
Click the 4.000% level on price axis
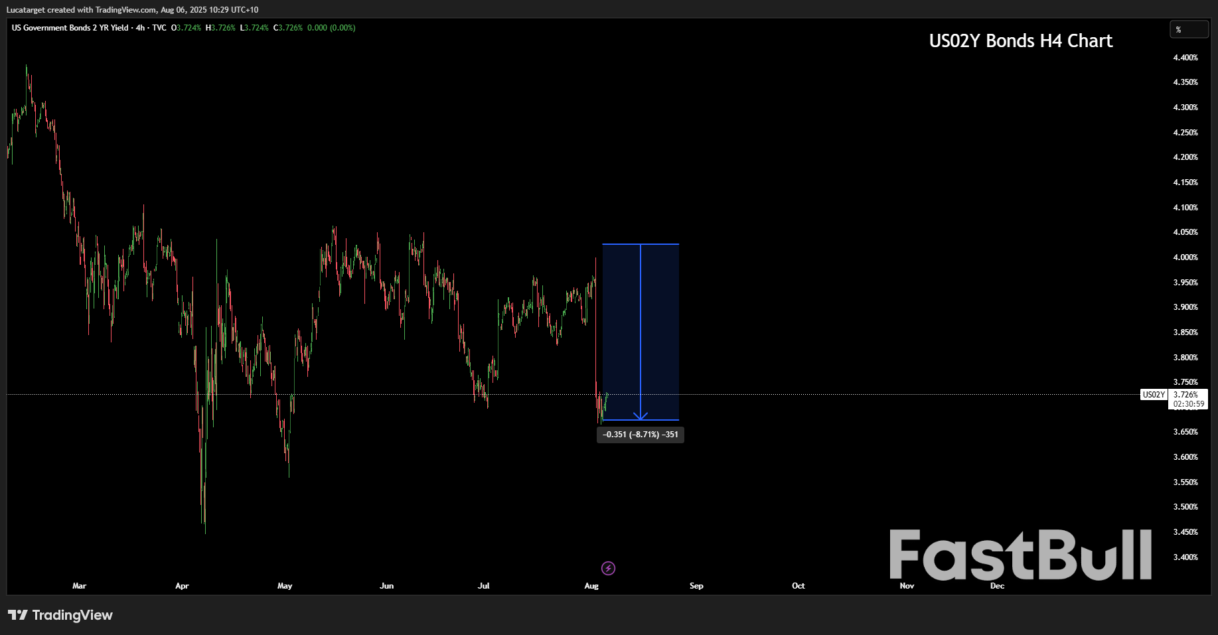(x=1185, y=257)
